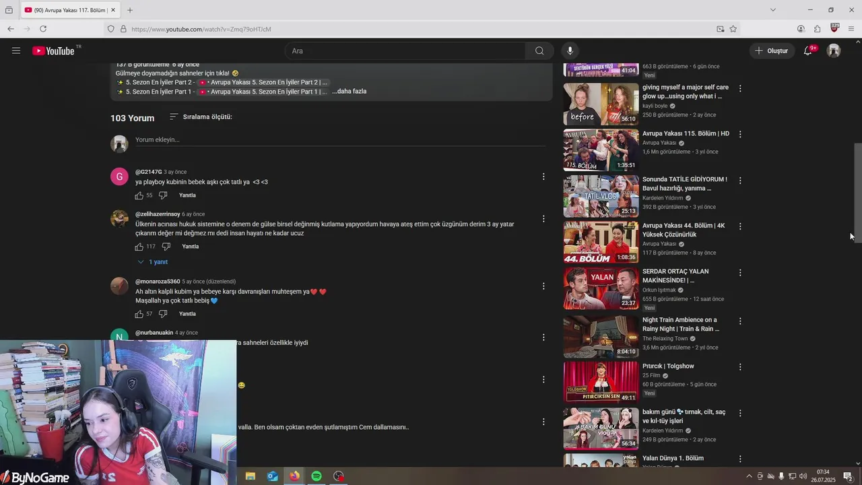The height and width of the screenshot is (485, 862).
Task: Reload the page in Firefox
Action: pos(43,29)
